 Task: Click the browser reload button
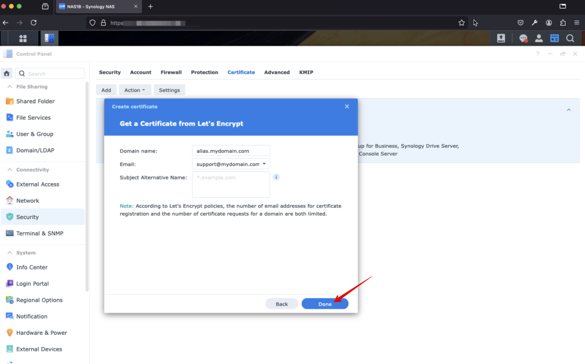(x=34, y=23)
